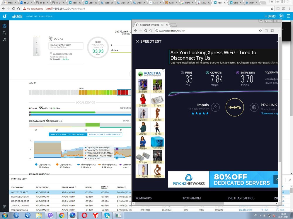The width and height of the screenshot is (293, 219).
Task: Click the Ubiquiti logo in airOS header
Action: (x=4, y=16)
